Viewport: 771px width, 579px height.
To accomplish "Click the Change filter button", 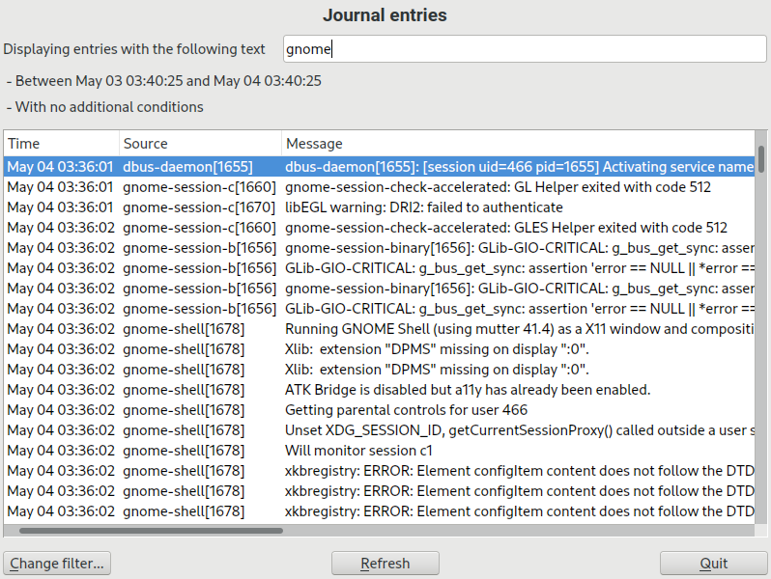I will [x=57, y=563].
